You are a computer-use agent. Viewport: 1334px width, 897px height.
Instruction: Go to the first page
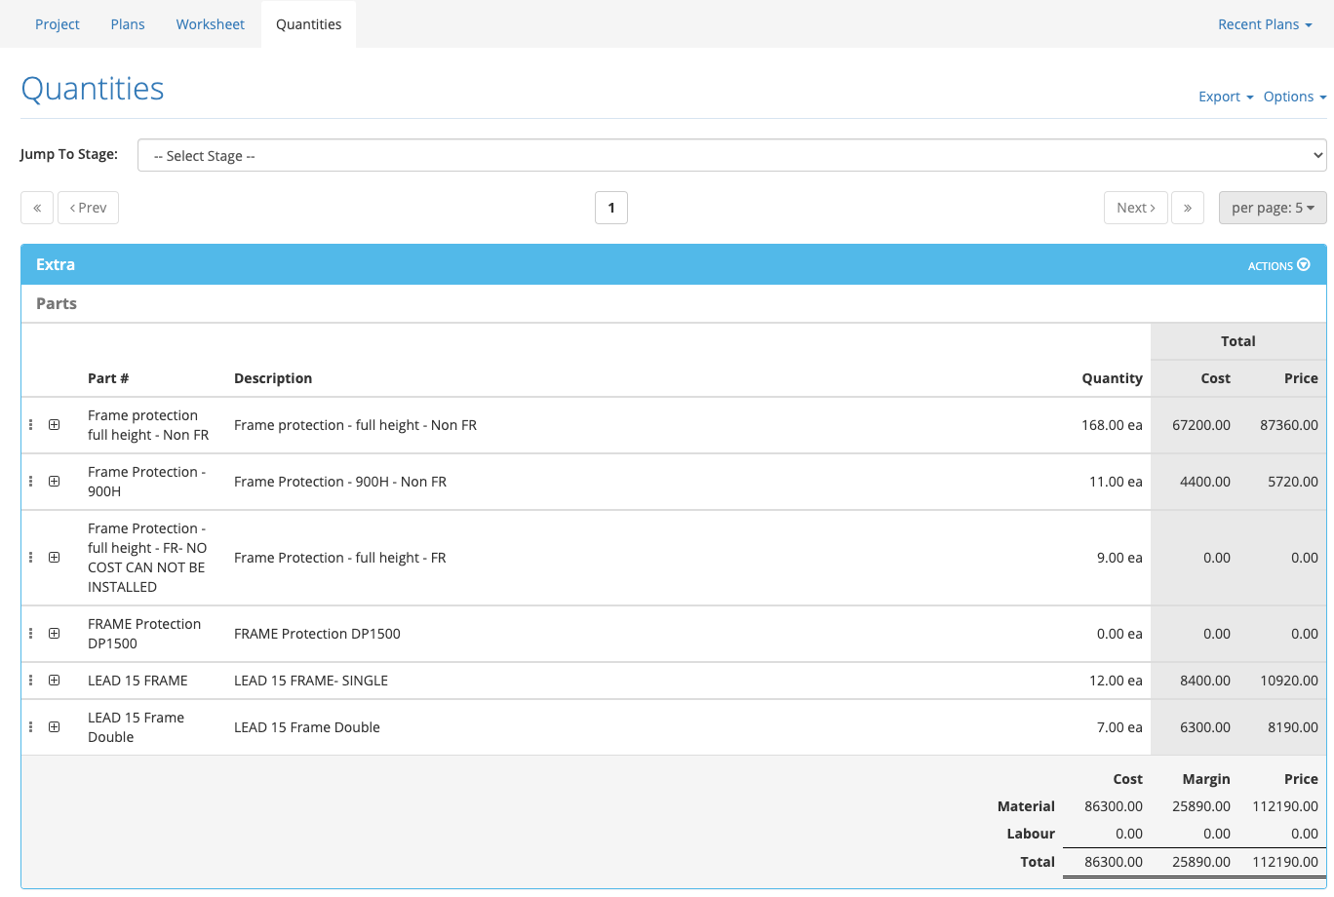pos(37,208)
